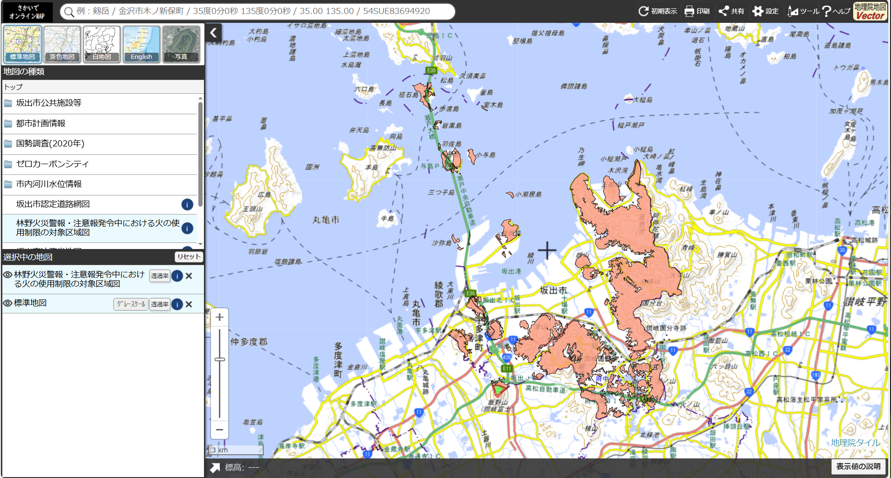Switch base map to 写真
The height and width of the screenshot is (478, 891).
pos(181,44)
